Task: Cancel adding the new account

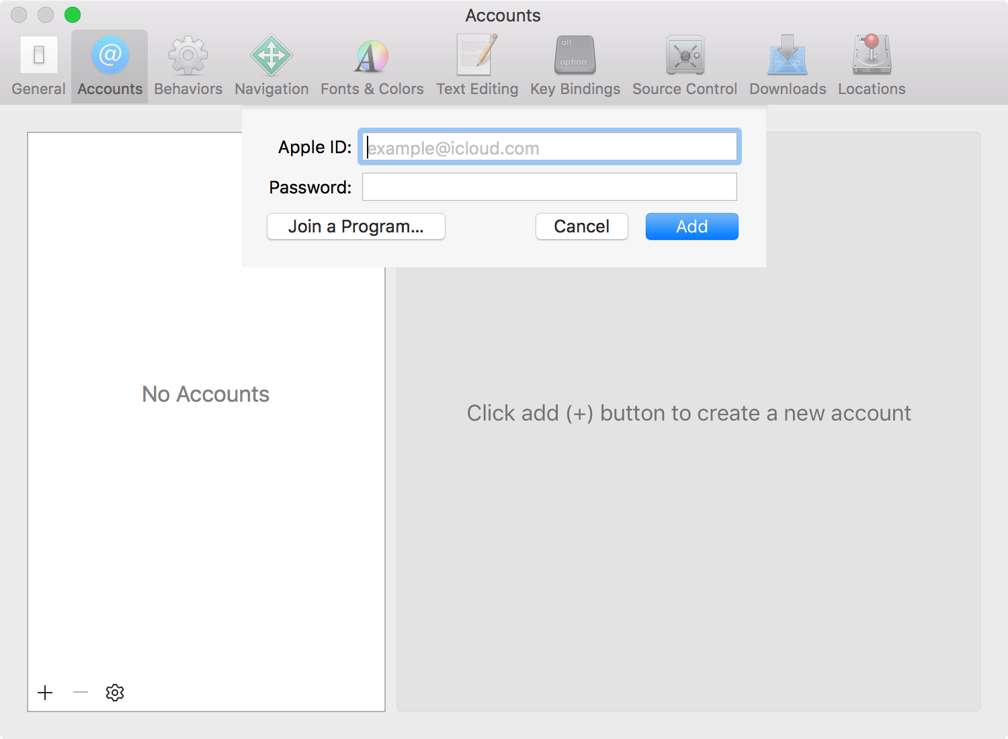Action: coord(581,226)
